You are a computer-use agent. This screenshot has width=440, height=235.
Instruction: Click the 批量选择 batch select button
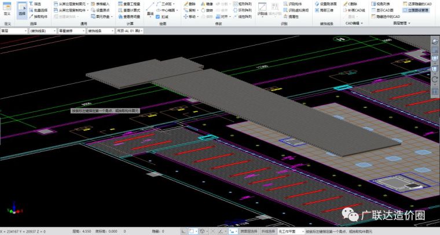point(39,10)
